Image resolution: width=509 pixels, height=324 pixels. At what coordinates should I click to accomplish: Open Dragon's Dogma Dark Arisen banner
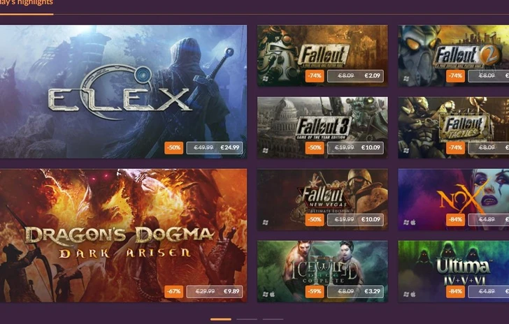click(x=123, y=235)
